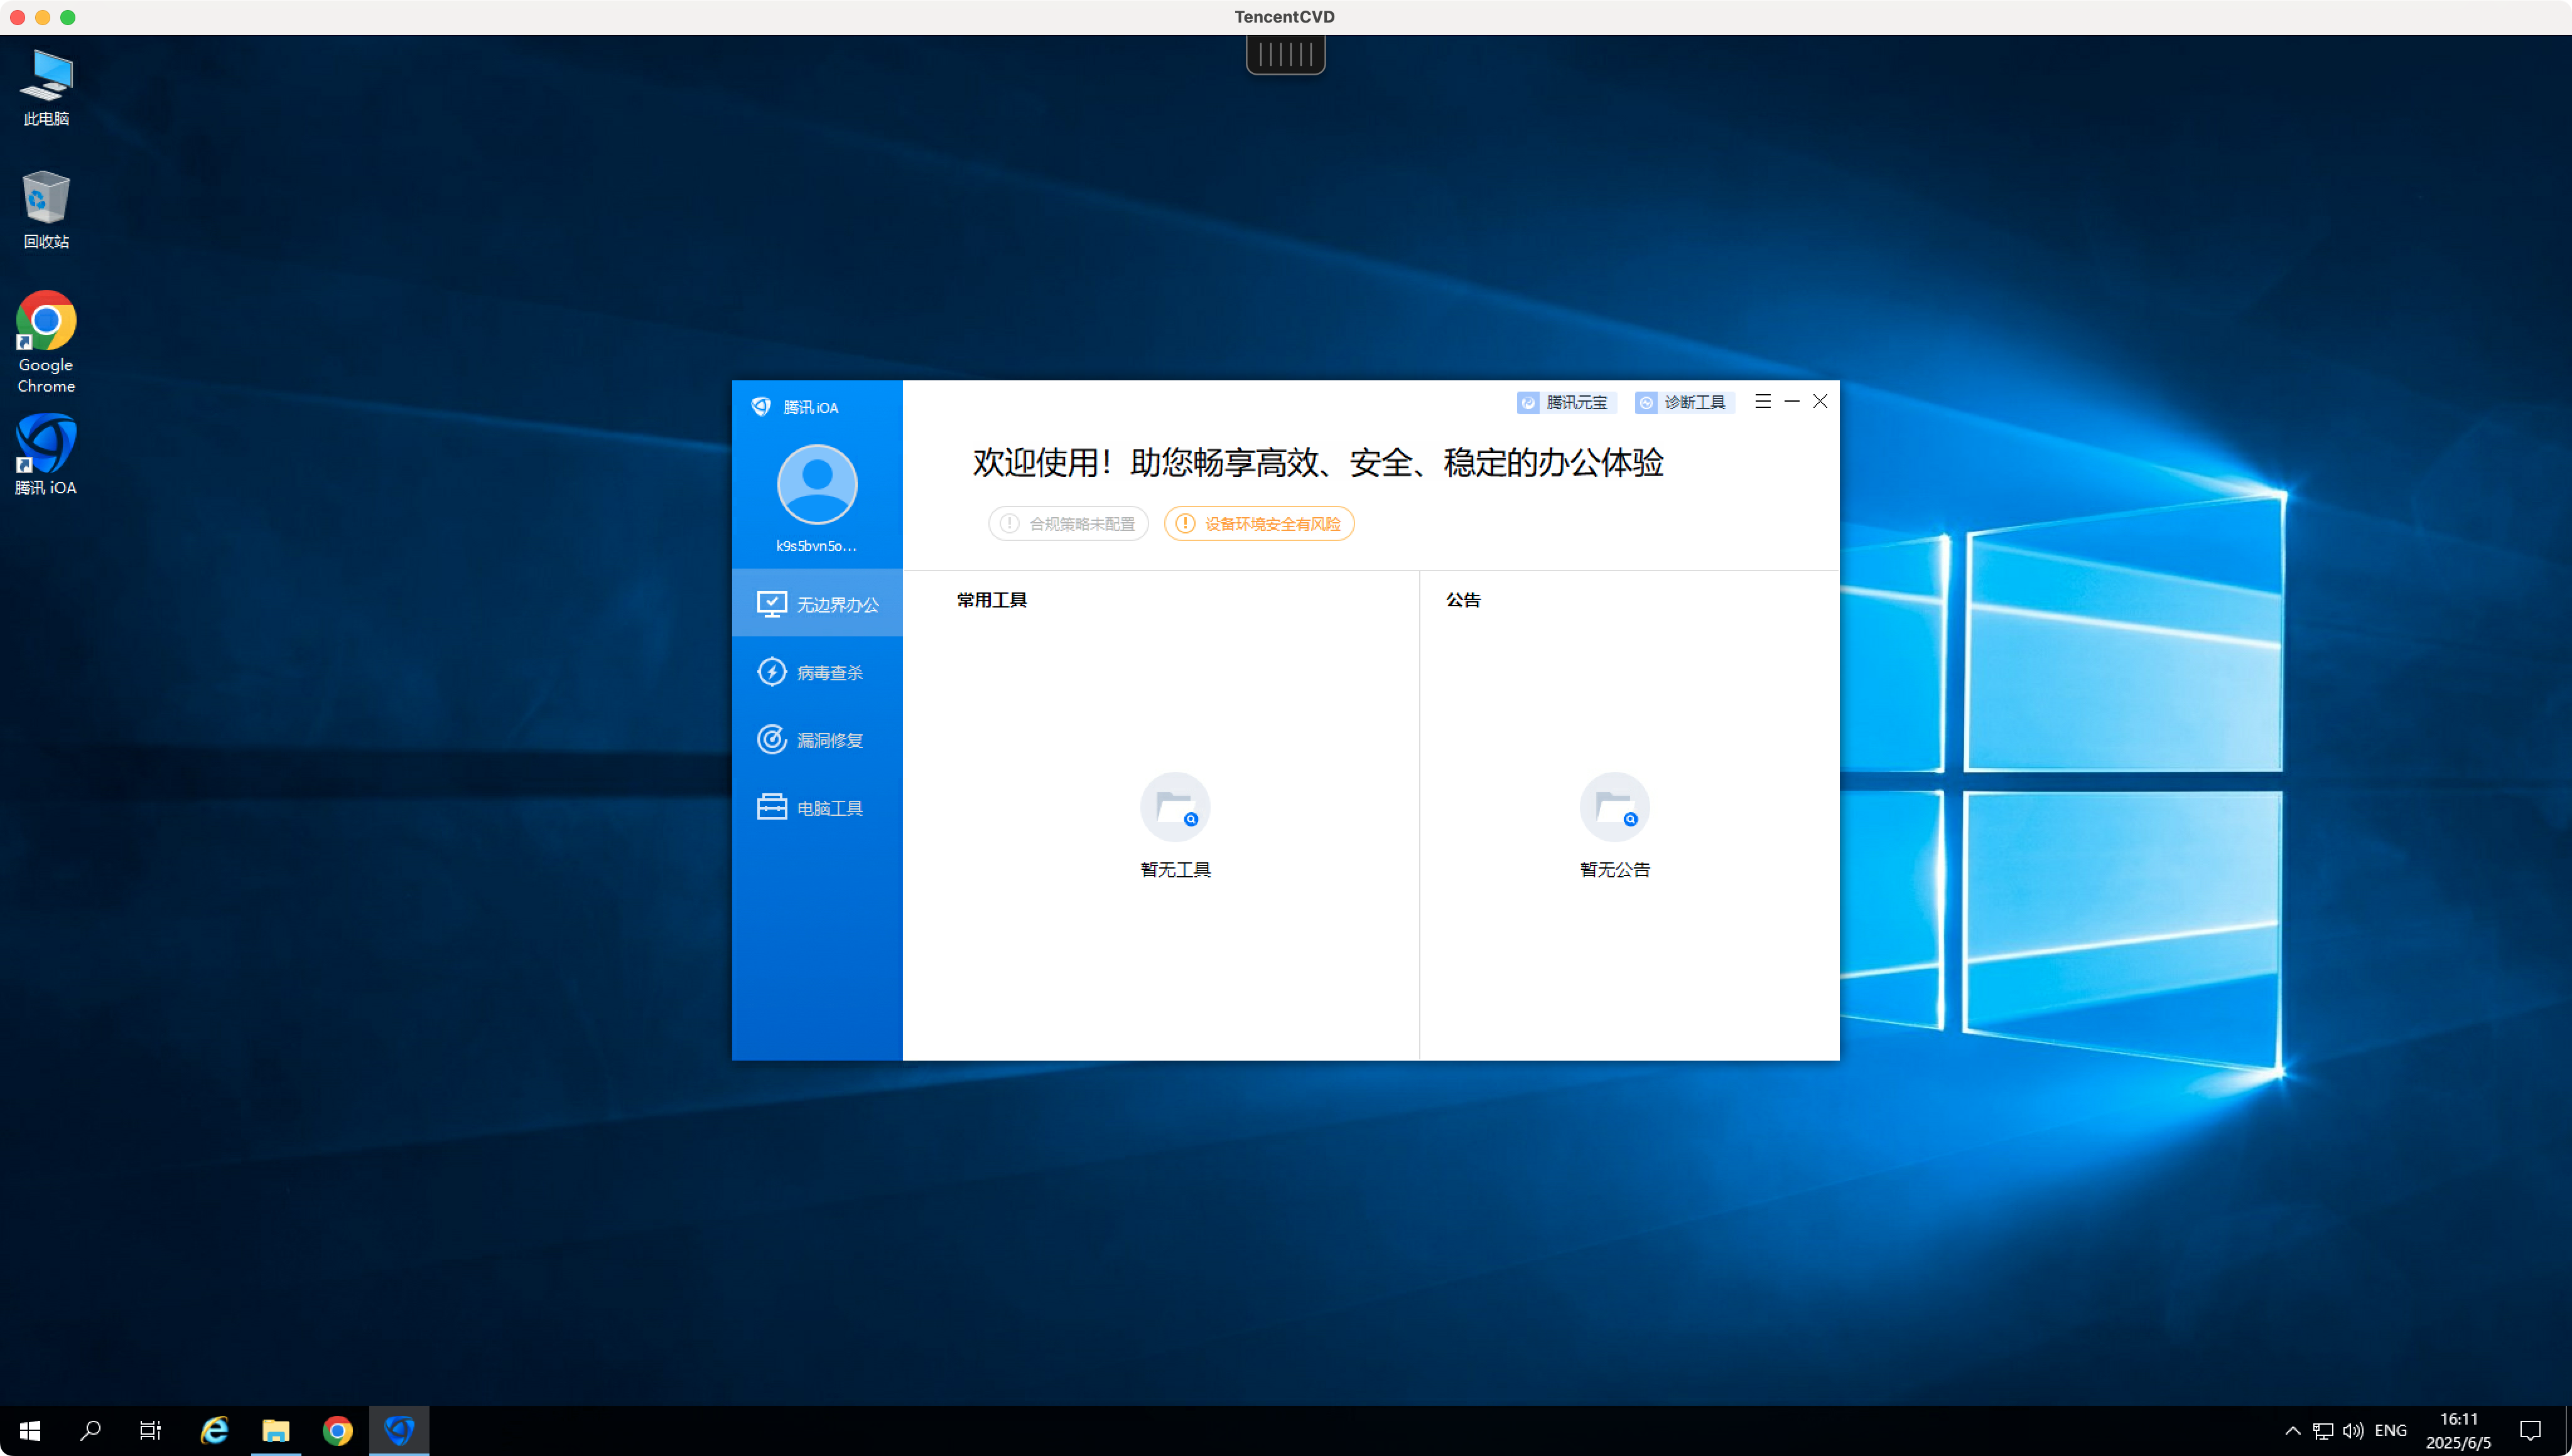The width and height of the screenshot is (2572, 1456).
Task: Open the volume control in system tray
Action: 2353,1431
